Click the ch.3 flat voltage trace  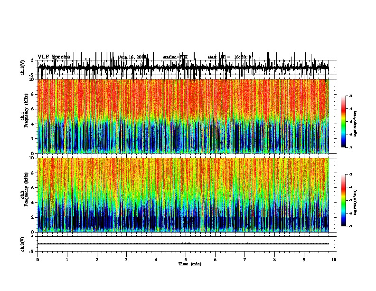[x=183, y=244]
